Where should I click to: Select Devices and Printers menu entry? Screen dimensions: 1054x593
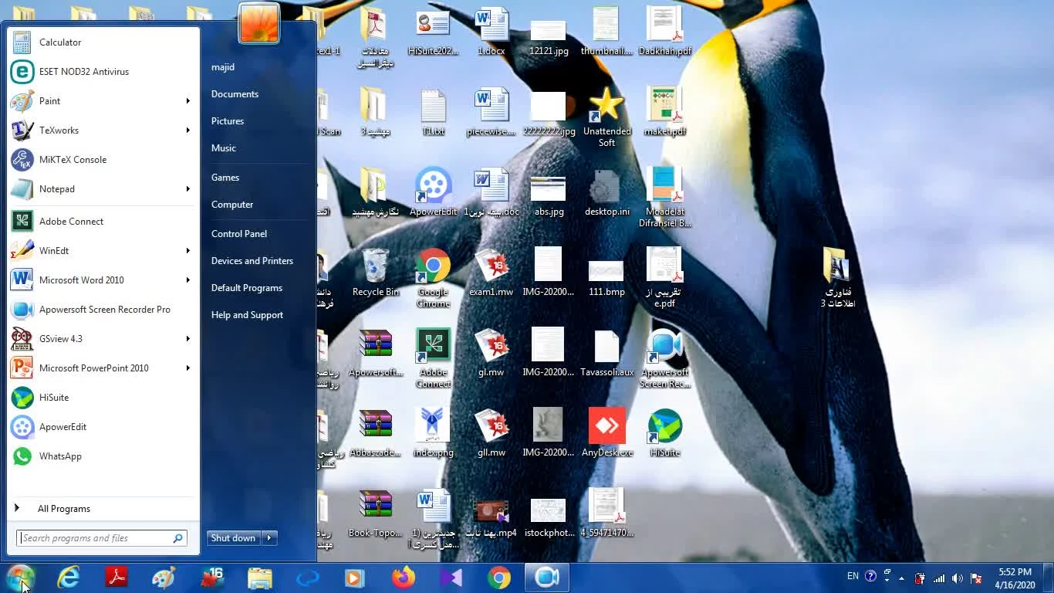[252, 261]
